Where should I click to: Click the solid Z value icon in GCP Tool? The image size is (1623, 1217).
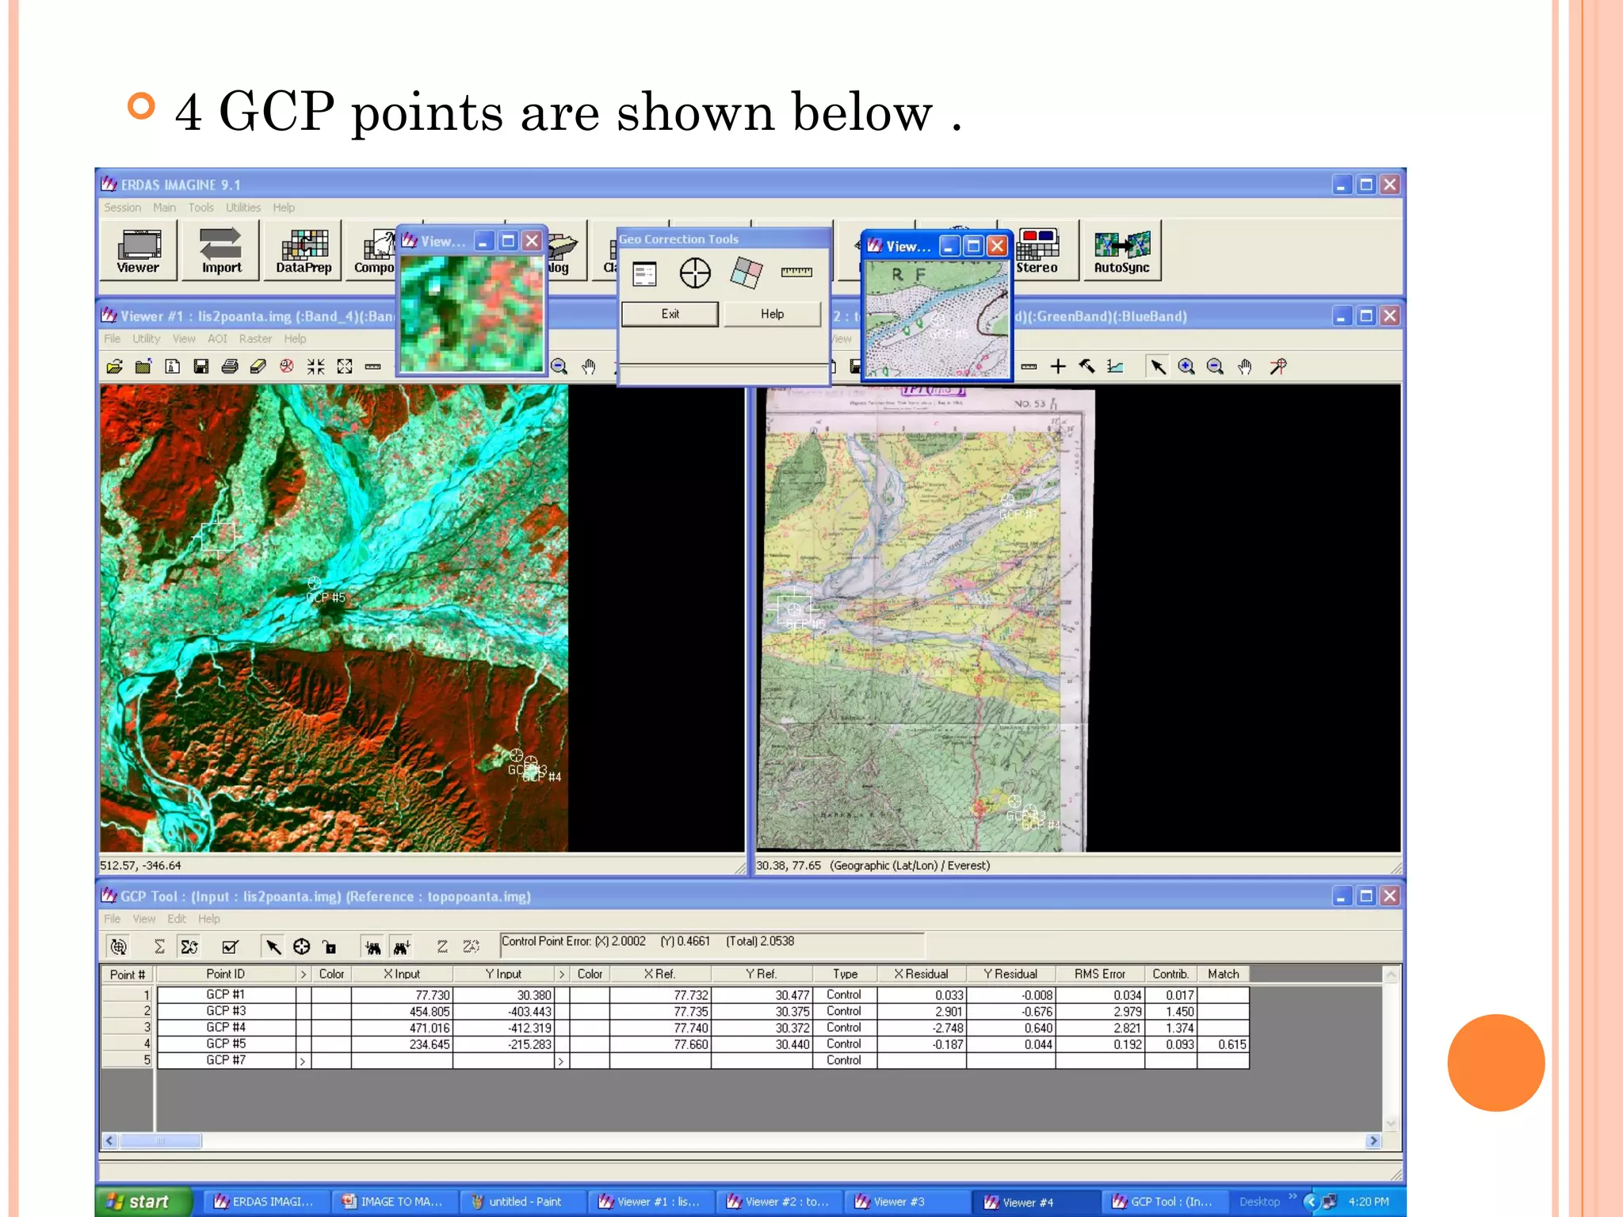(x=442, y=947)
